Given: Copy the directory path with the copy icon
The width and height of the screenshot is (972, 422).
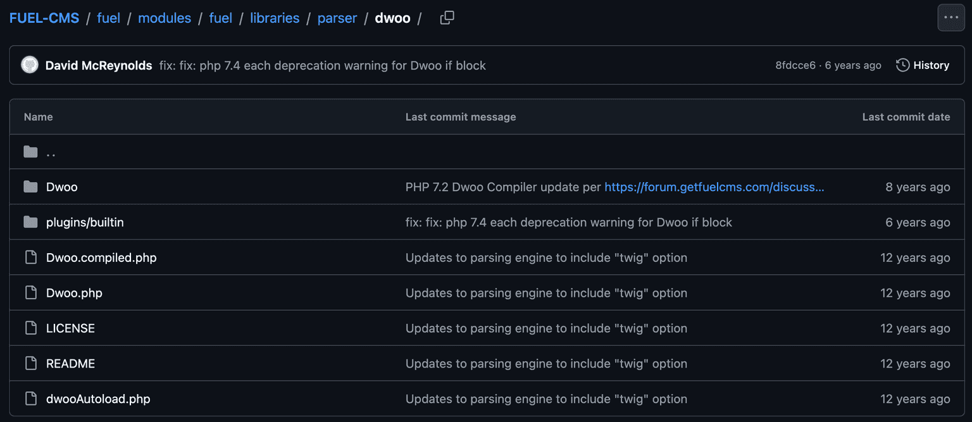Looking at the screenshot, I should pyautogui.click(x=447, y=18).
